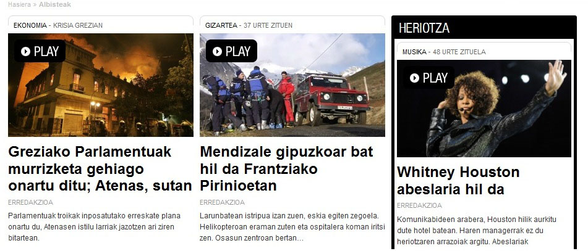588x251 pixels.
Task: Click the Albisteak breadcrumb item
Action: (55, 4)
